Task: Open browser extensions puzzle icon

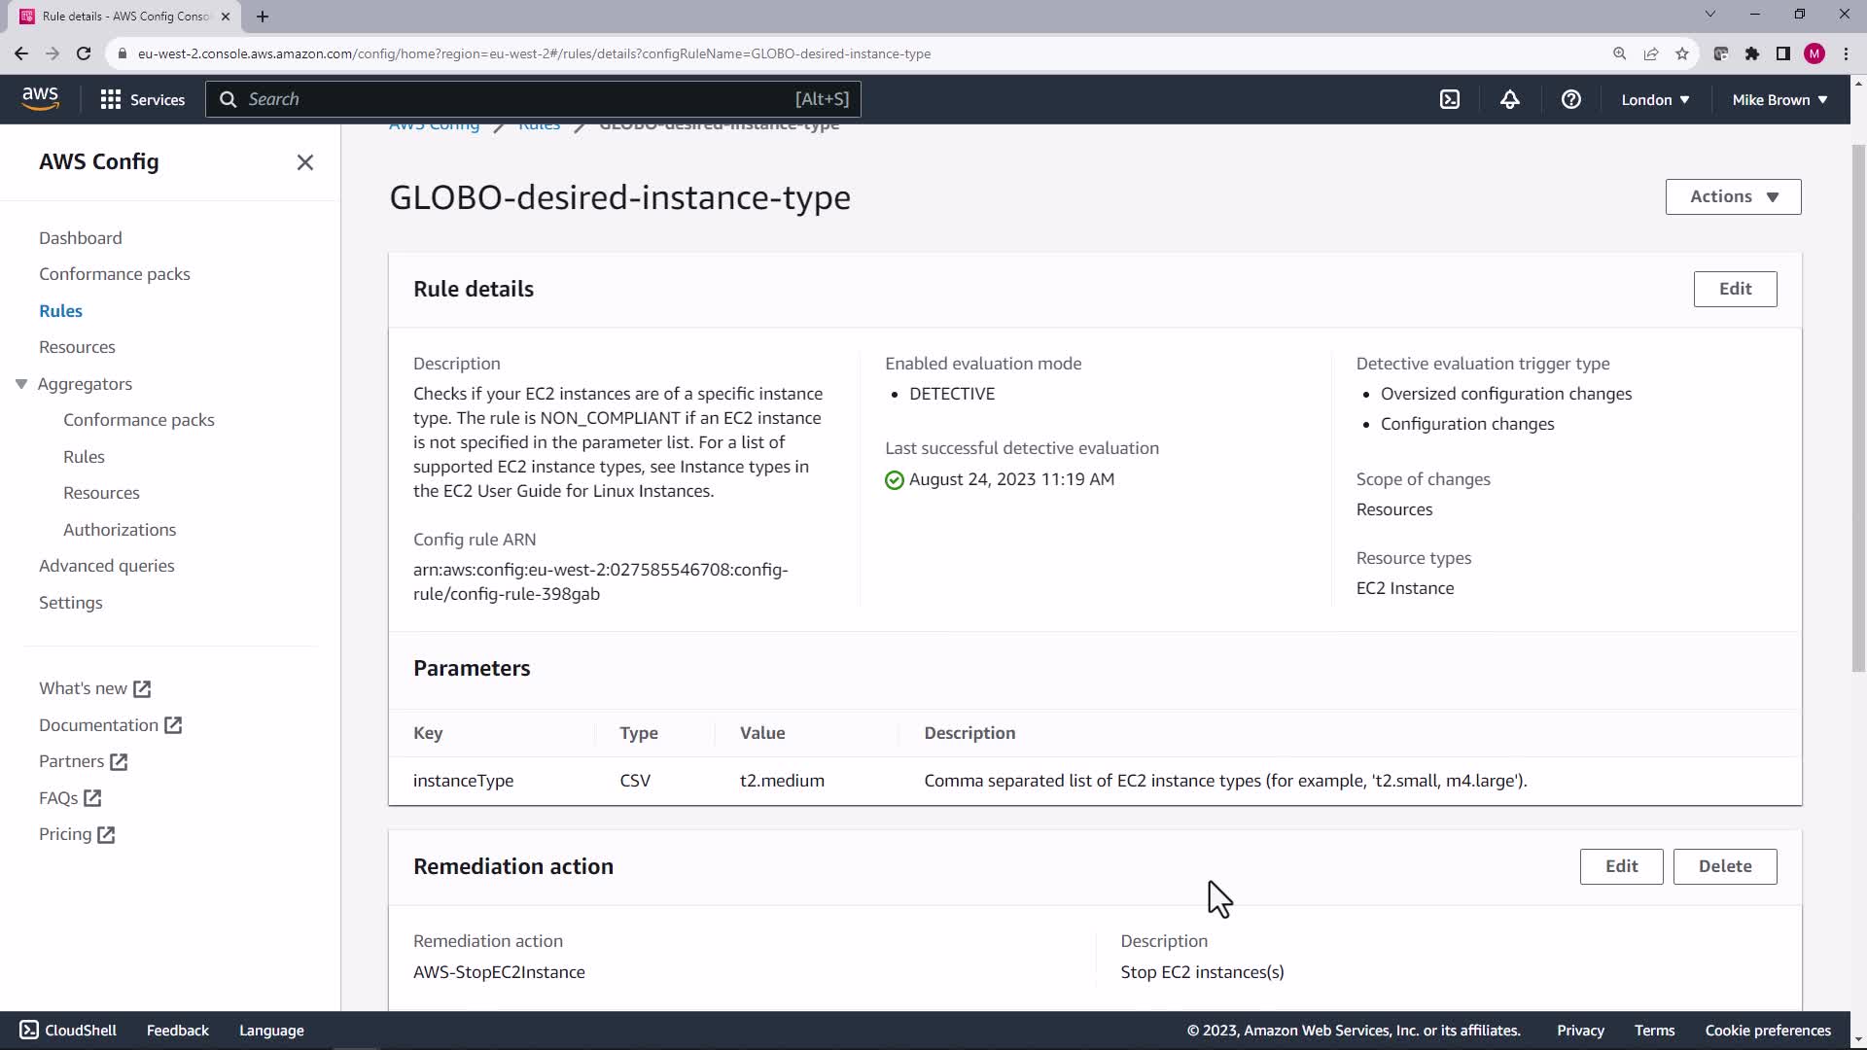Action: click(1751, 53)
